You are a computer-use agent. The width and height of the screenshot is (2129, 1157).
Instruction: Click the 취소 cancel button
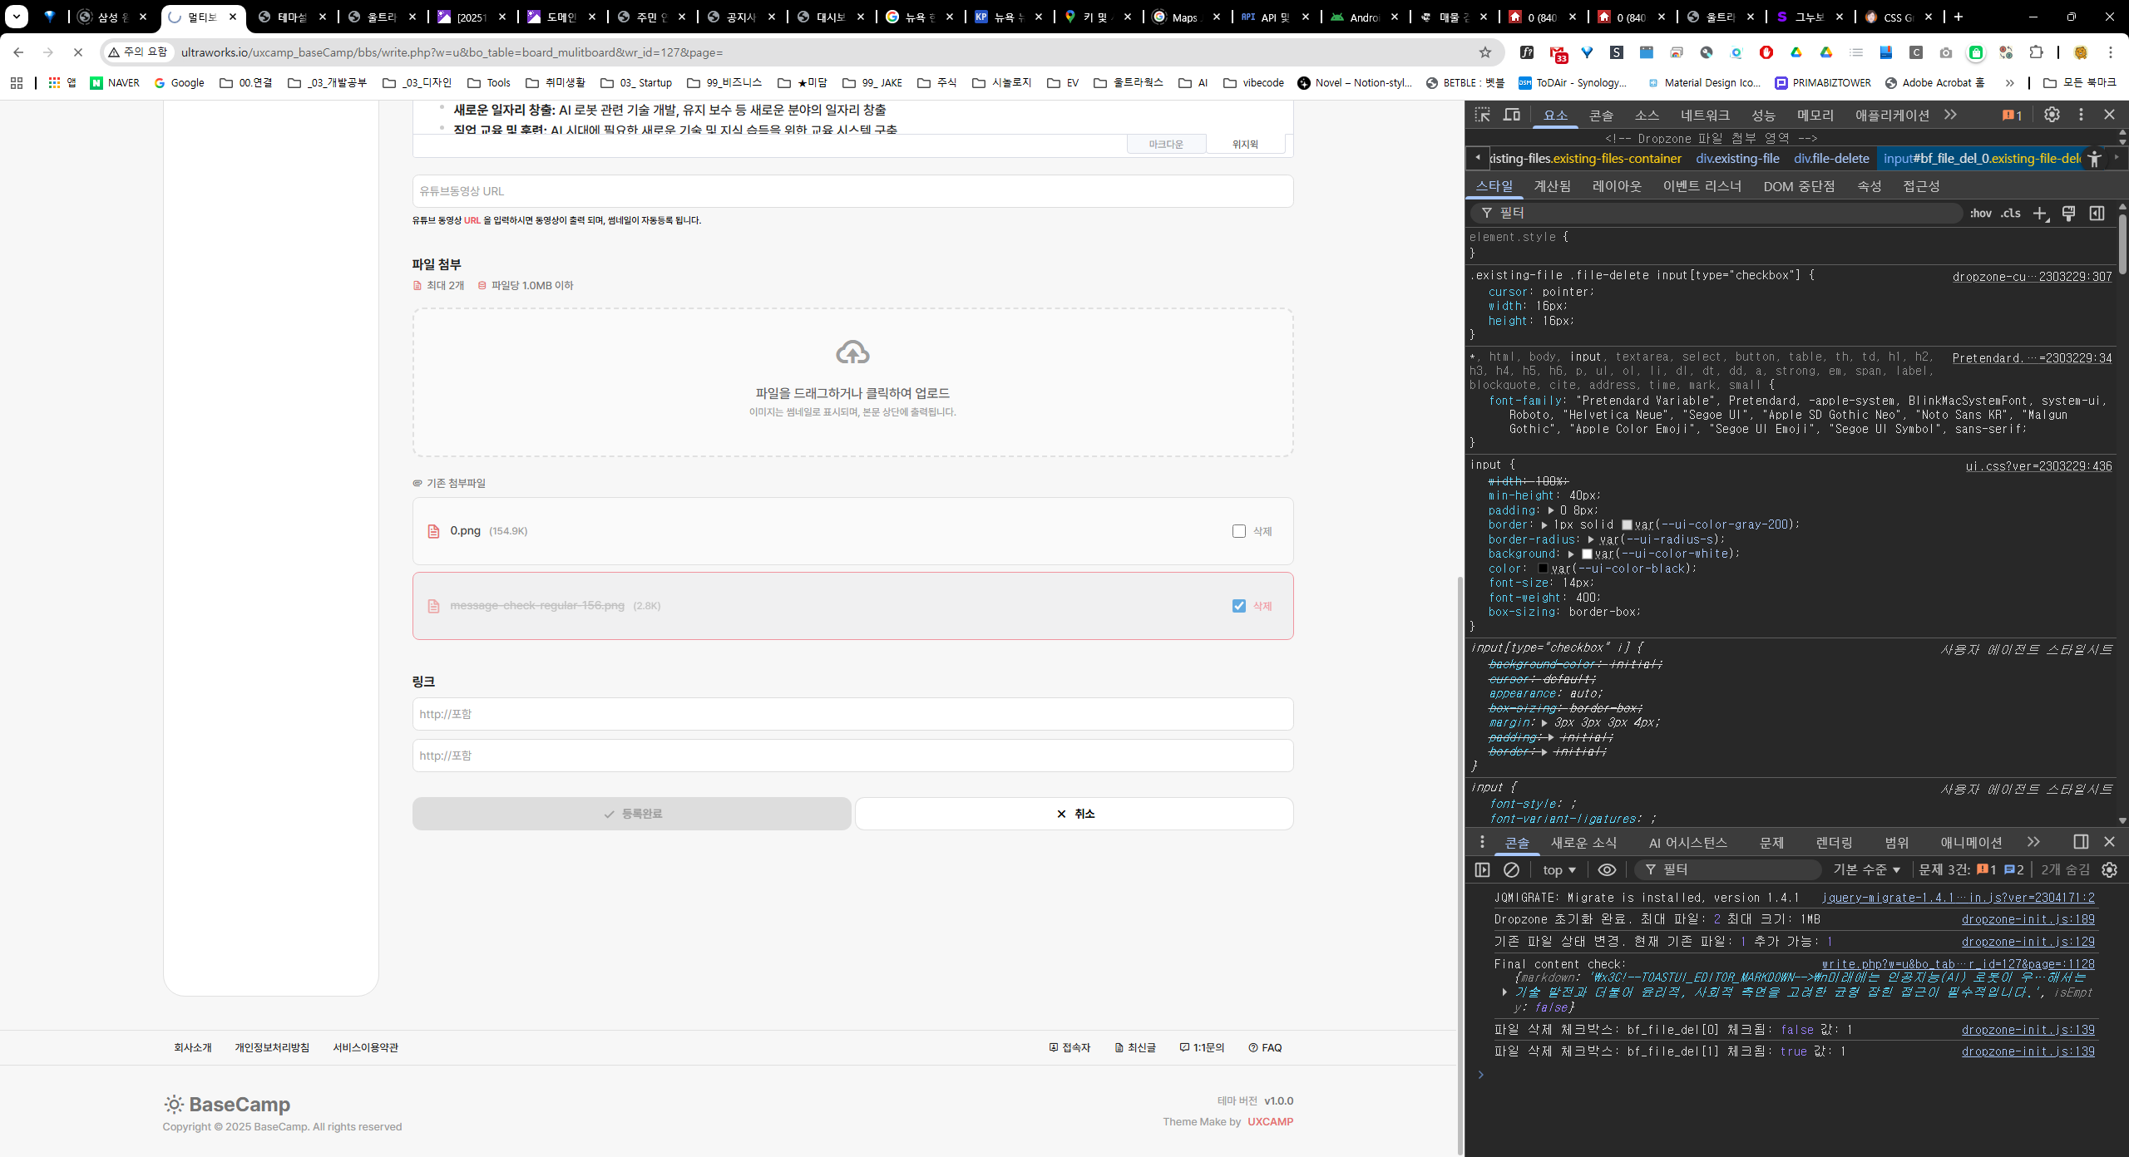pyautogui.click(x=1074, y=814)
